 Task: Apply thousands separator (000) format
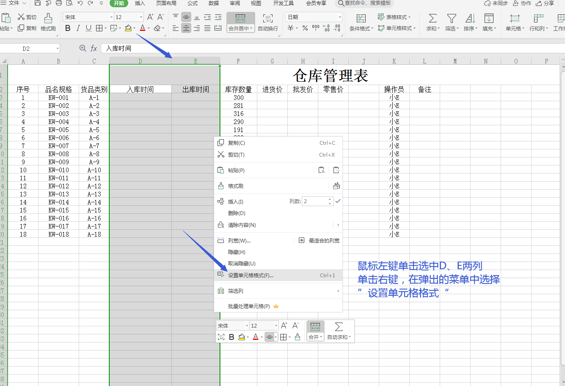(316, 28)
